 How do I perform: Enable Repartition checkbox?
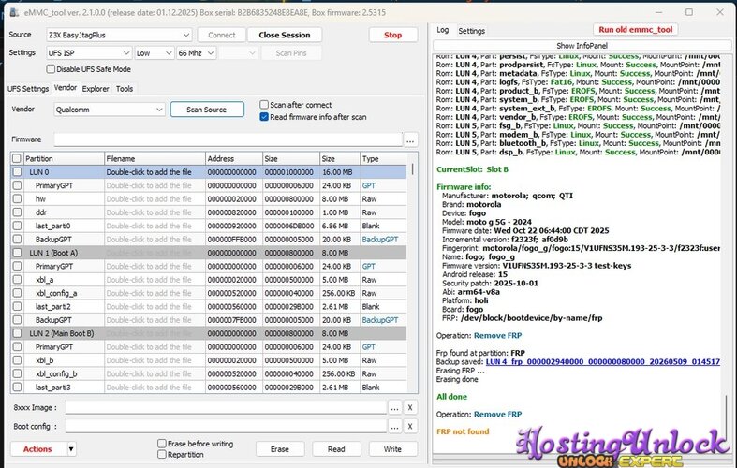162,454
